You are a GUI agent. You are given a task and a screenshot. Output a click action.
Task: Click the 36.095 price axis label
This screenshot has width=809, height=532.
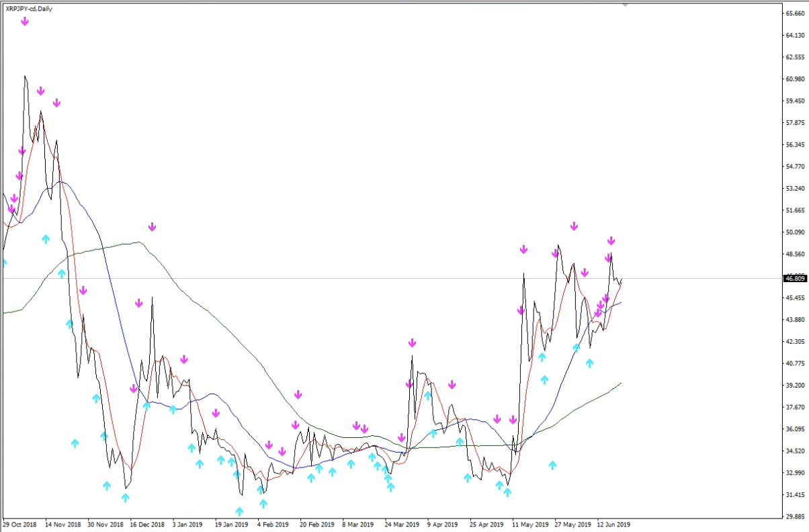795,429
